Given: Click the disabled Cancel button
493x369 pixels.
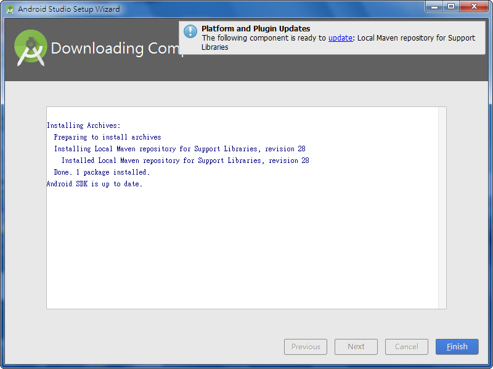Looking at the screenshot, I should click(407, 347).
